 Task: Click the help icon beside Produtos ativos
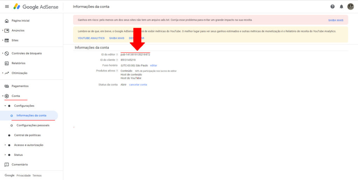click(117, 71)
